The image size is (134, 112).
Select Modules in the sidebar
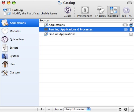click(20, 31)
